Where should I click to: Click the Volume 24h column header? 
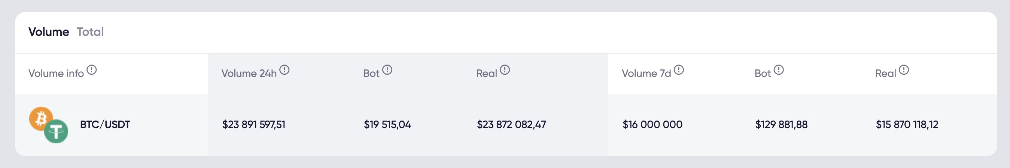tap(249, 74)
